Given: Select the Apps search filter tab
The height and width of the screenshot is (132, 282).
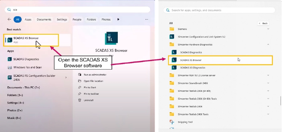Looking at the screenshot, I should point(28,19).
